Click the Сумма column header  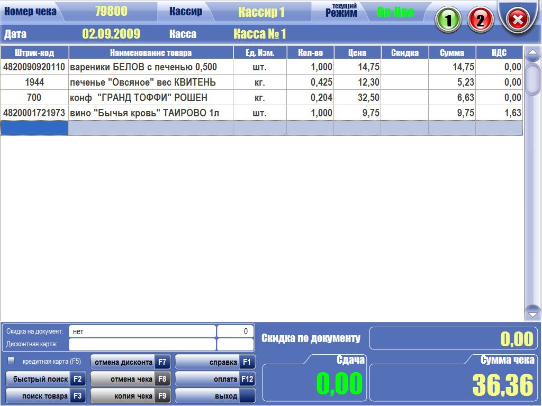pos(452,53)
